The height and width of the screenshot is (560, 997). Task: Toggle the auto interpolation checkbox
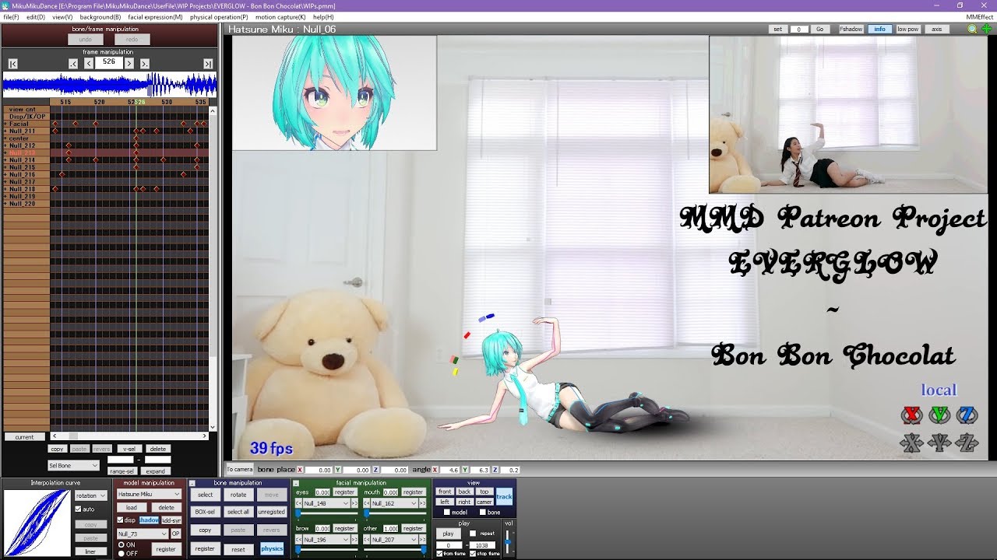78,509
